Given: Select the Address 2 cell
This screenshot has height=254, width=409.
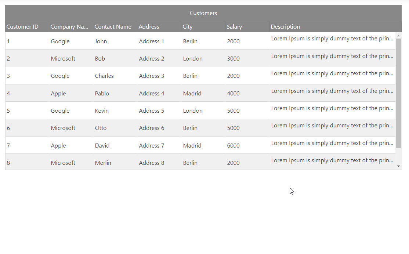Looking at the screenshot, I should click(x=152, y=59).
